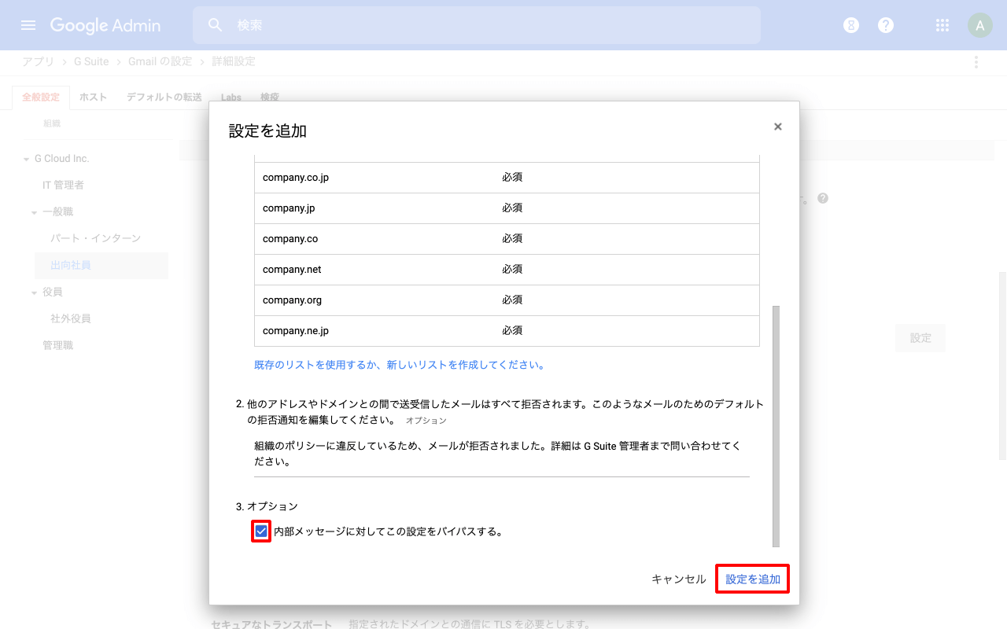Switch to the デフォルトの転送 tab

(x=164, y=97)
